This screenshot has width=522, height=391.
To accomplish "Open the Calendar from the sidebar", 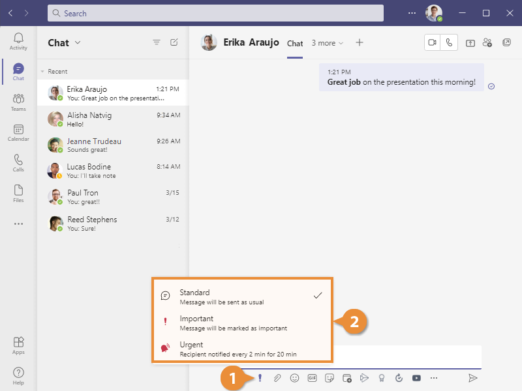I will click(18, 132).
